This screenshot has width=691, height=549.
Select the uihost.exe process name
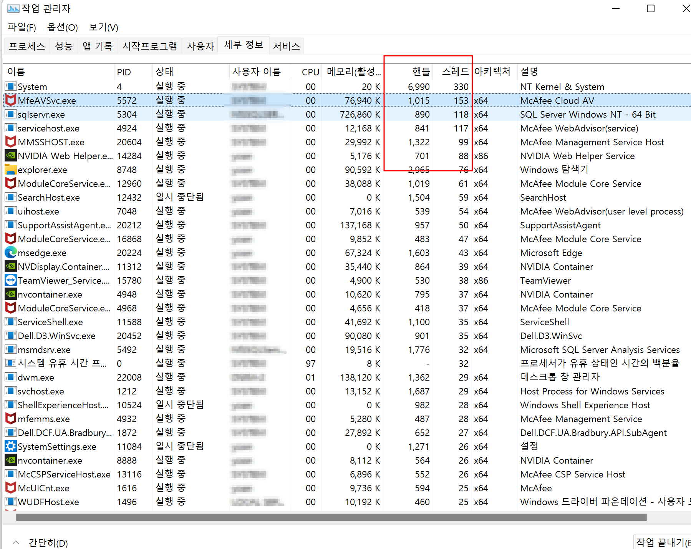(38, 211)
